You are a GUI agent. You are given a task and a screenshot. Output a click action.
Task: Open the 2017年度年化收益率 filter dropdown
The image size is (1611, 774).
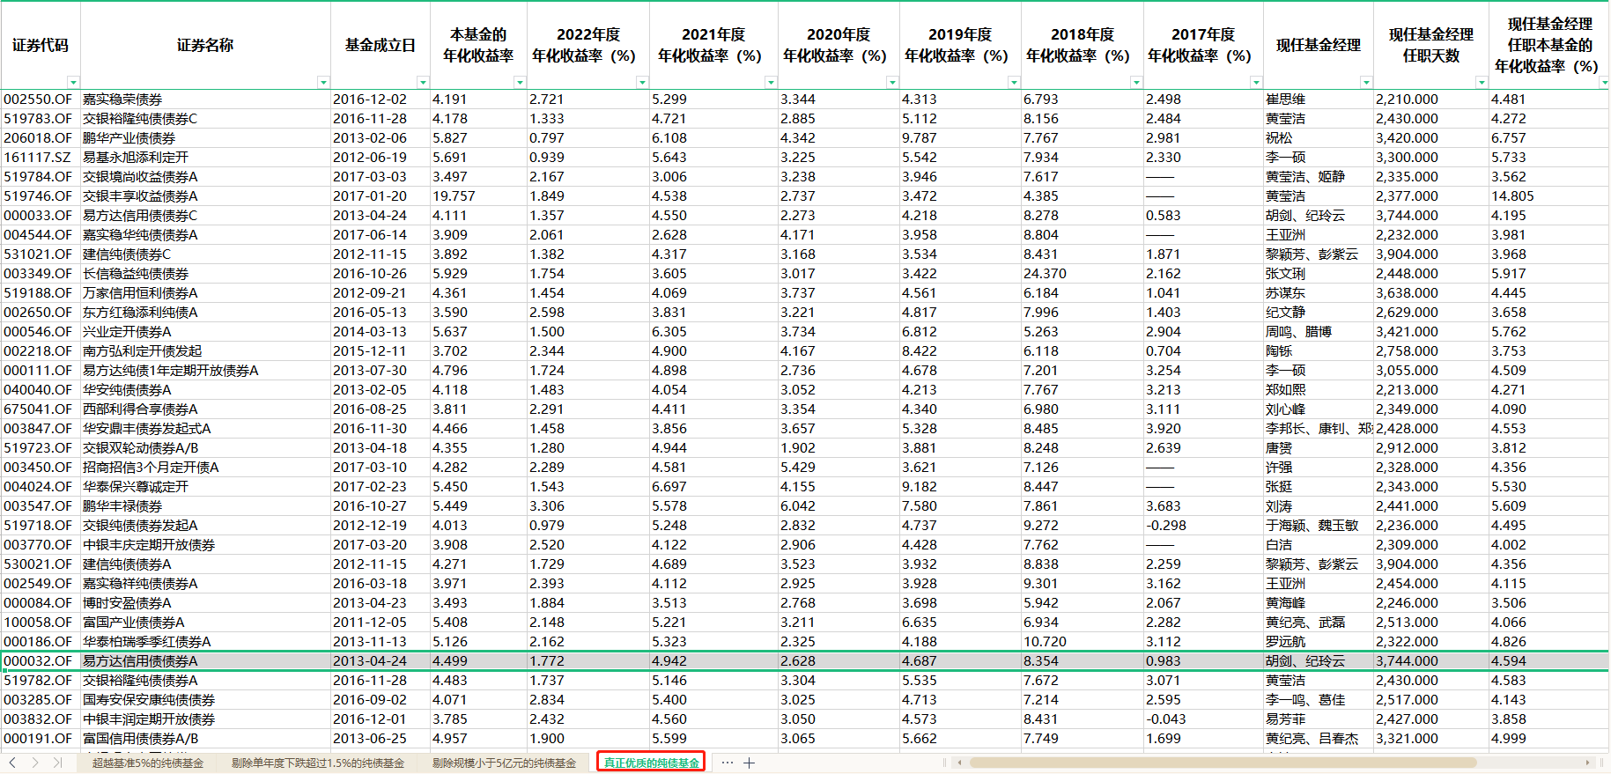pos(1256,82)
